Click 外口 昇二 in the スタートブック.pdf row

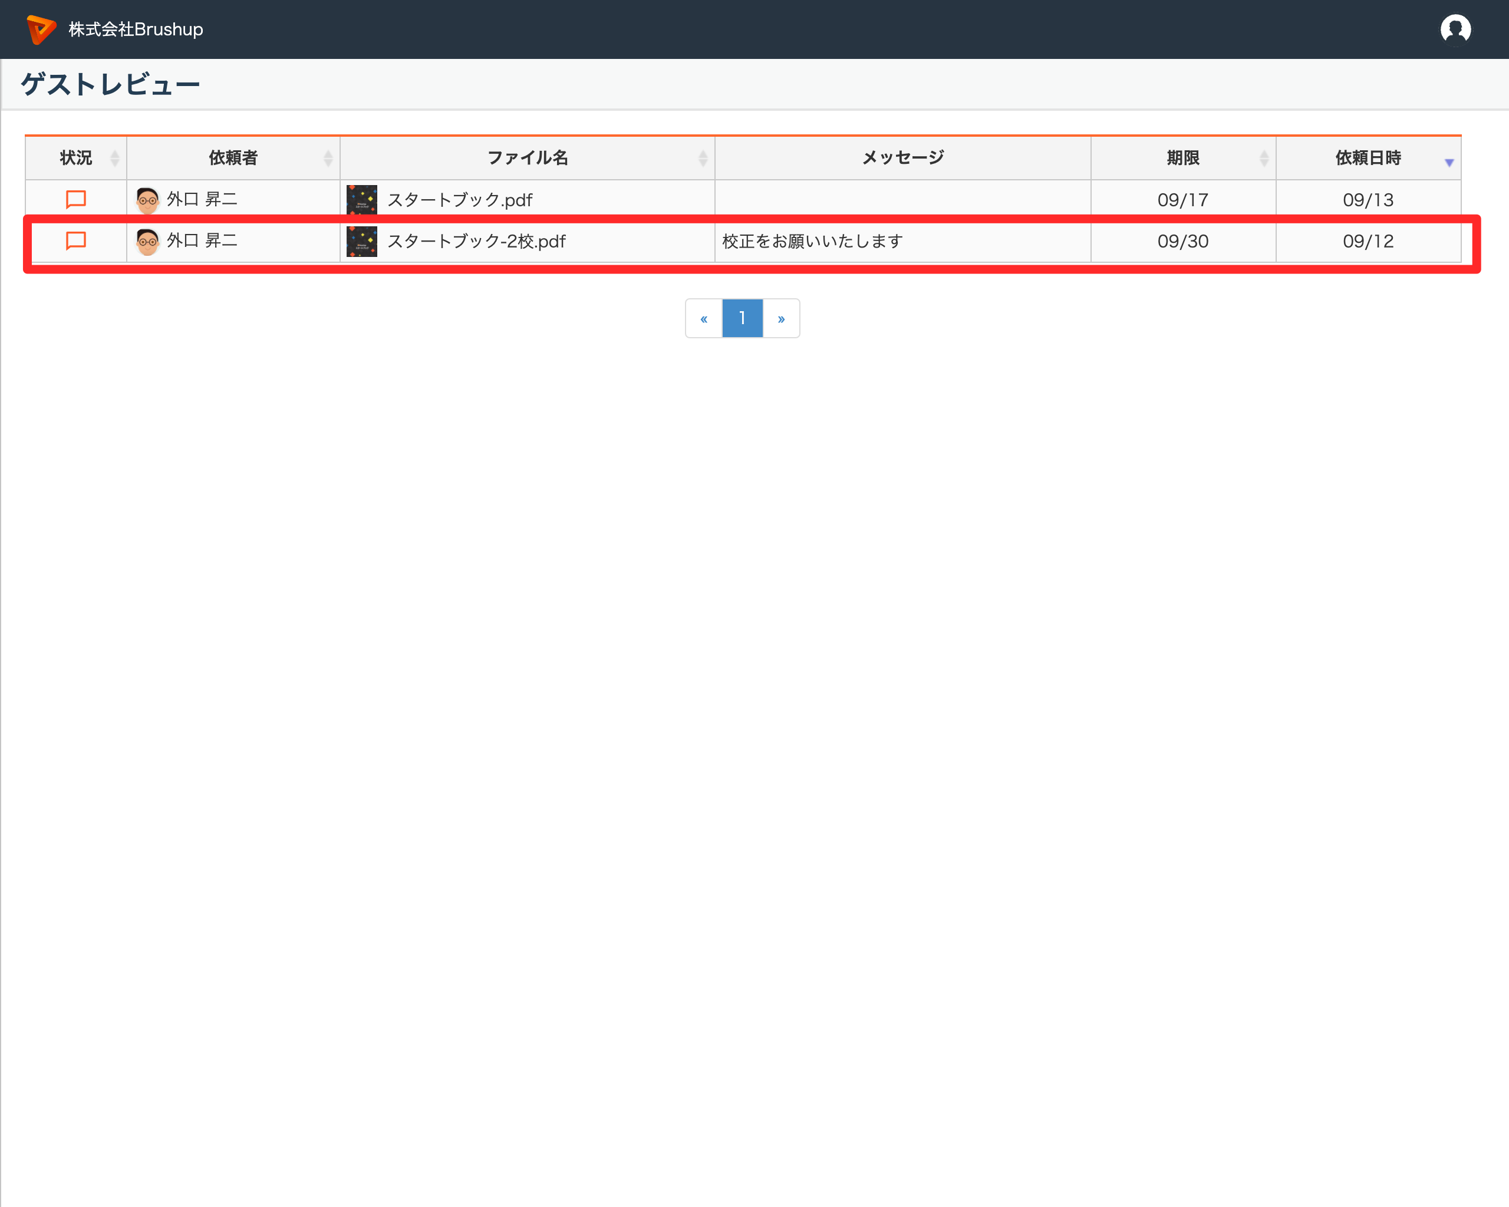tap(202, 199)
